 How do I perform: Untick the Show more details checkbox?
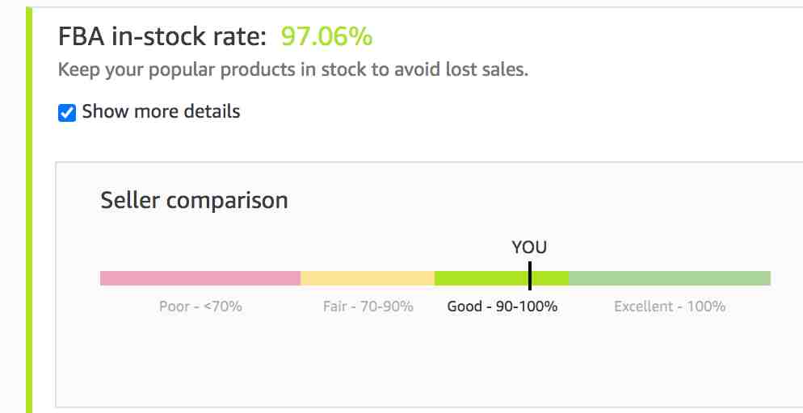[x=67, y=112]
